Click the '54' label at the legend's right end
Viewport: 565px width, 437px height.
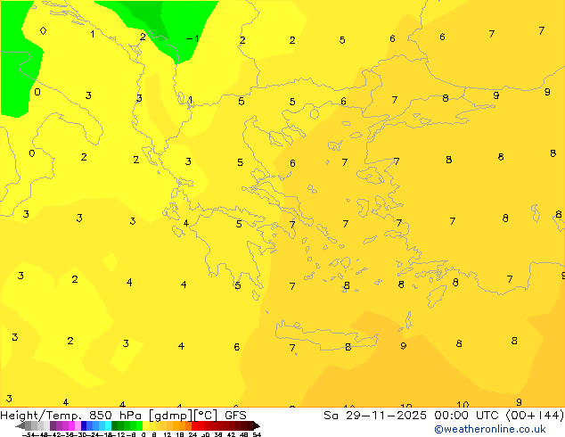[x=257, y=434]
